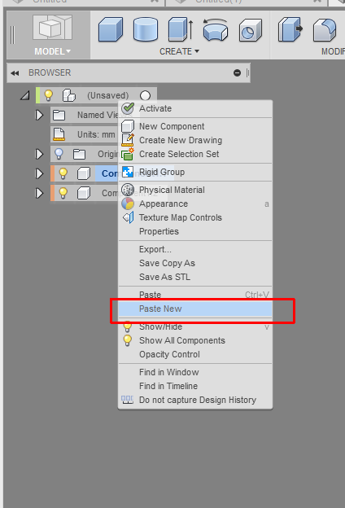Toggle the (Unsaved) root activate radio button
The image size is (345, 508).
click(145, 95)
